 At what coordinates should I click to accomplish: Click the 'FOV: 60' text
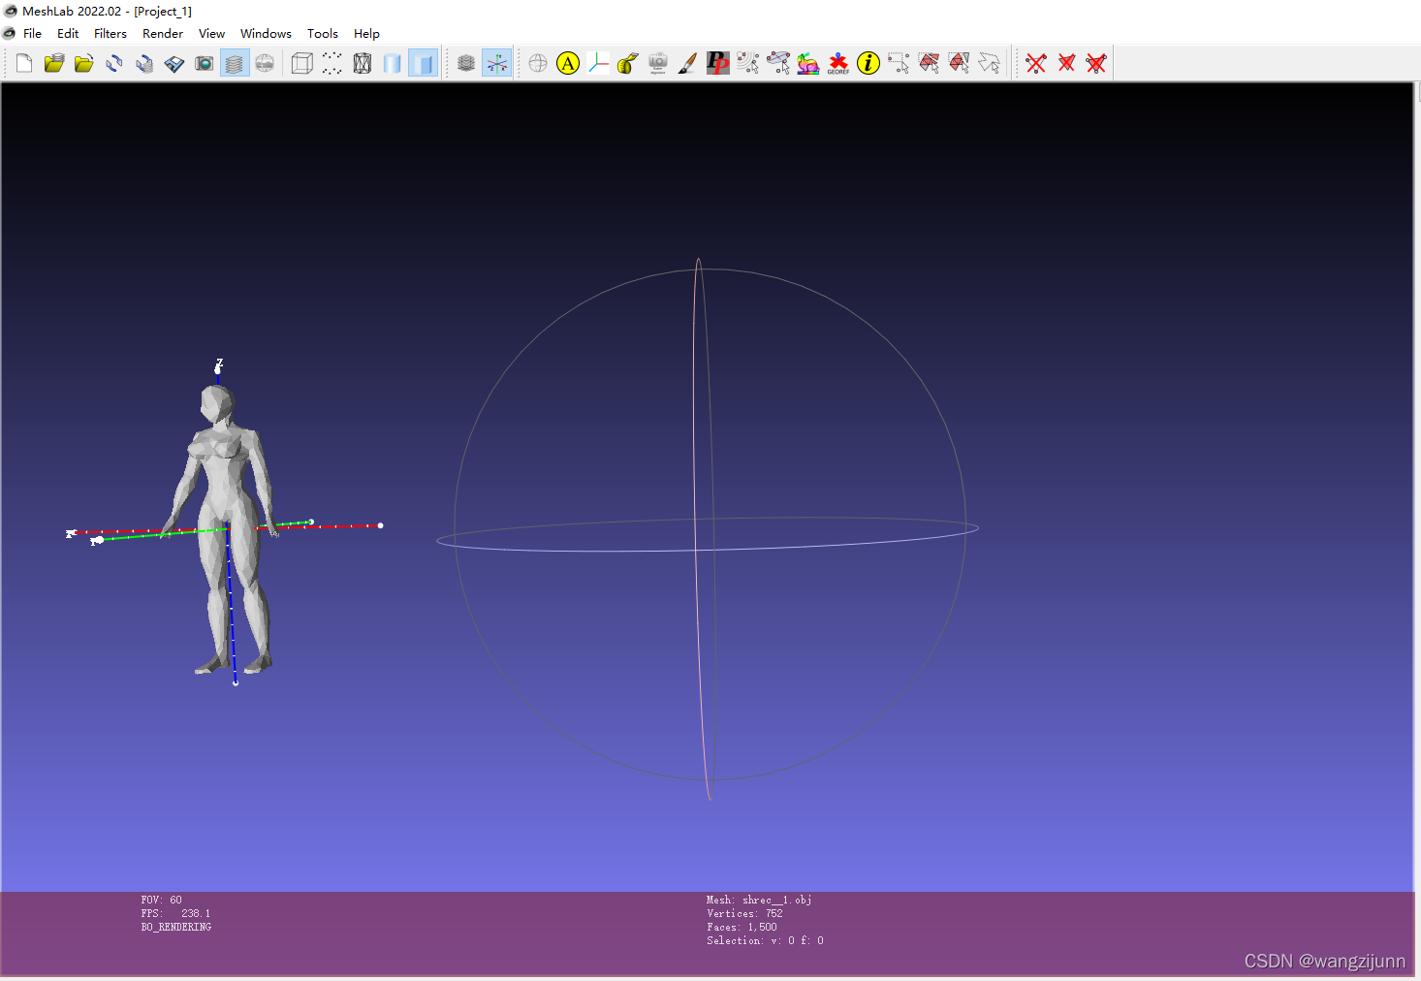pyautogui.click(x=161, y=900)
